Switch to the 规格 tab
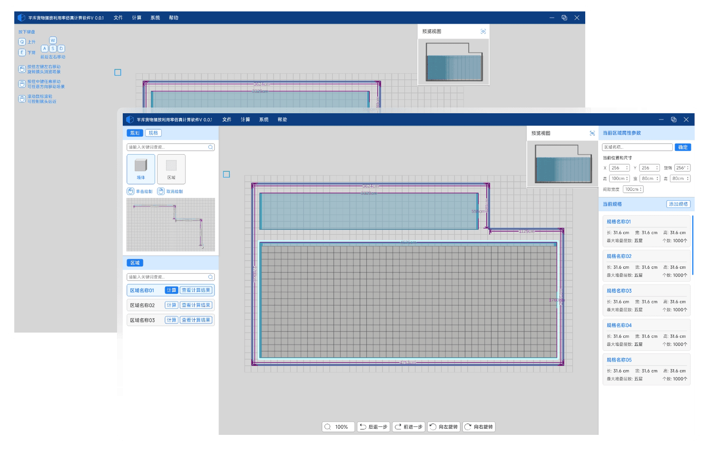This screenshot has height=452, width=708. click(x=153, y=133)
